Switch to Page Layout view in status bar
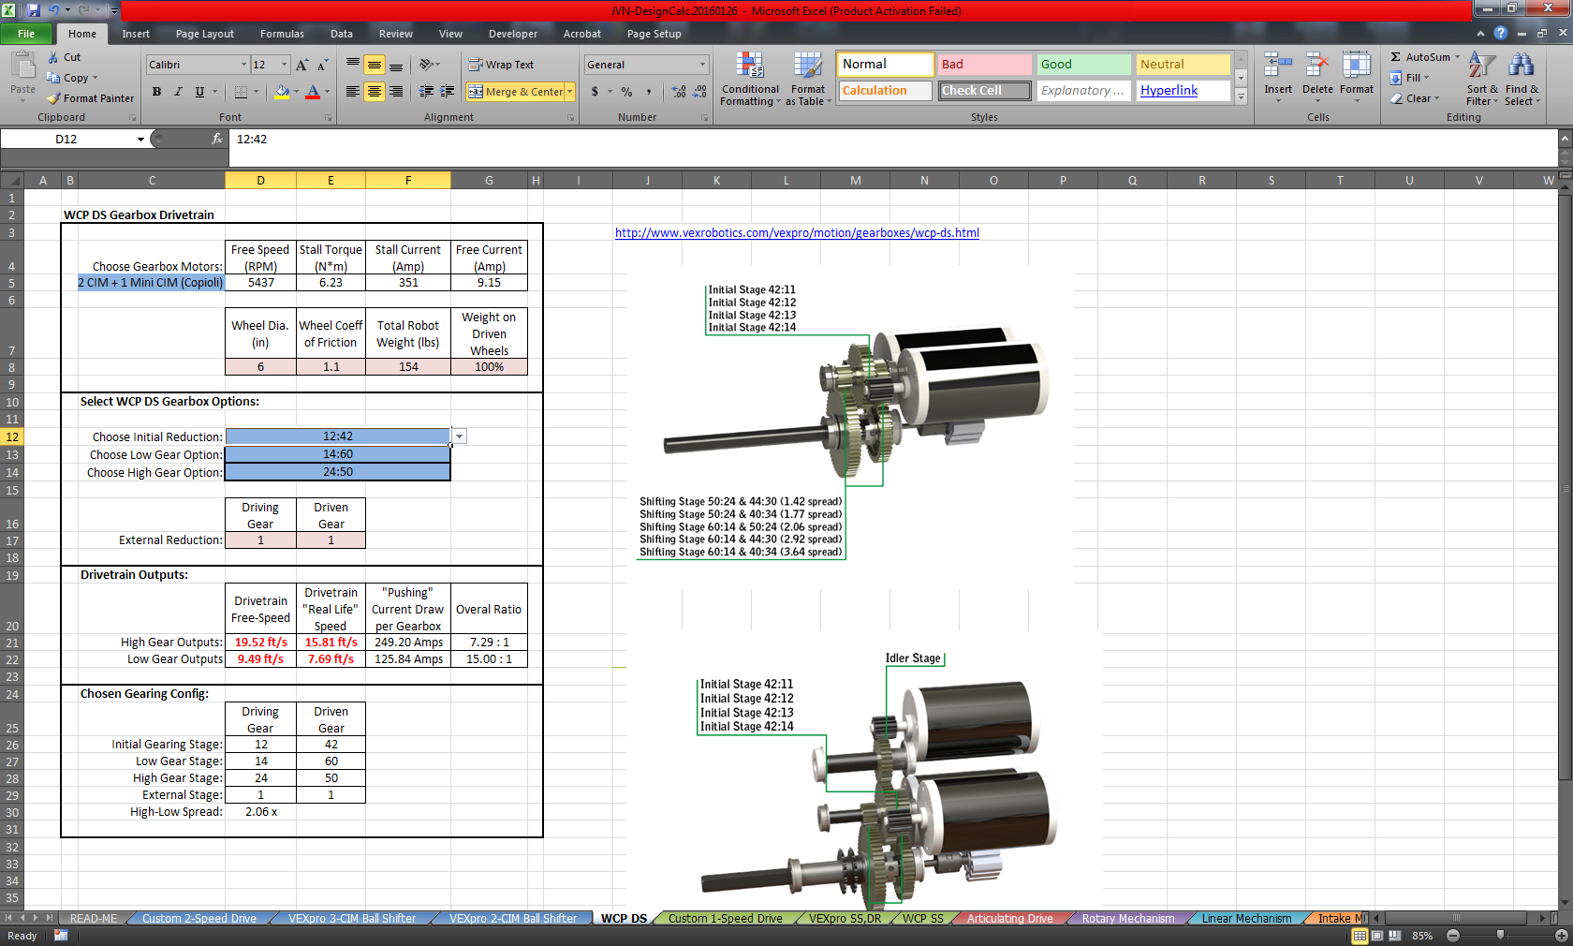Screen dimensions: 1573x946 (x=1377, y=936)
